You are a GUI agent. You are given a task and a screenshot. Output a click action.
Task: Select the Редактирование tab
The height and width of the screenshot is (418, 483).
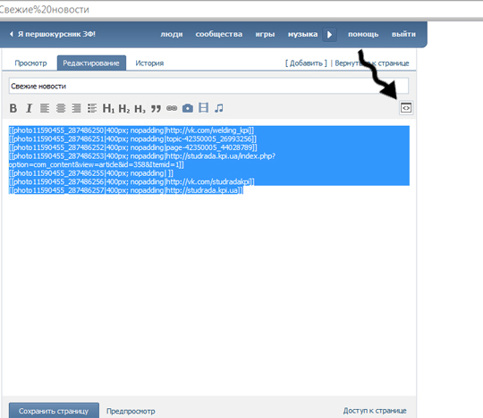pyautogui.click(x=91, y=63)
